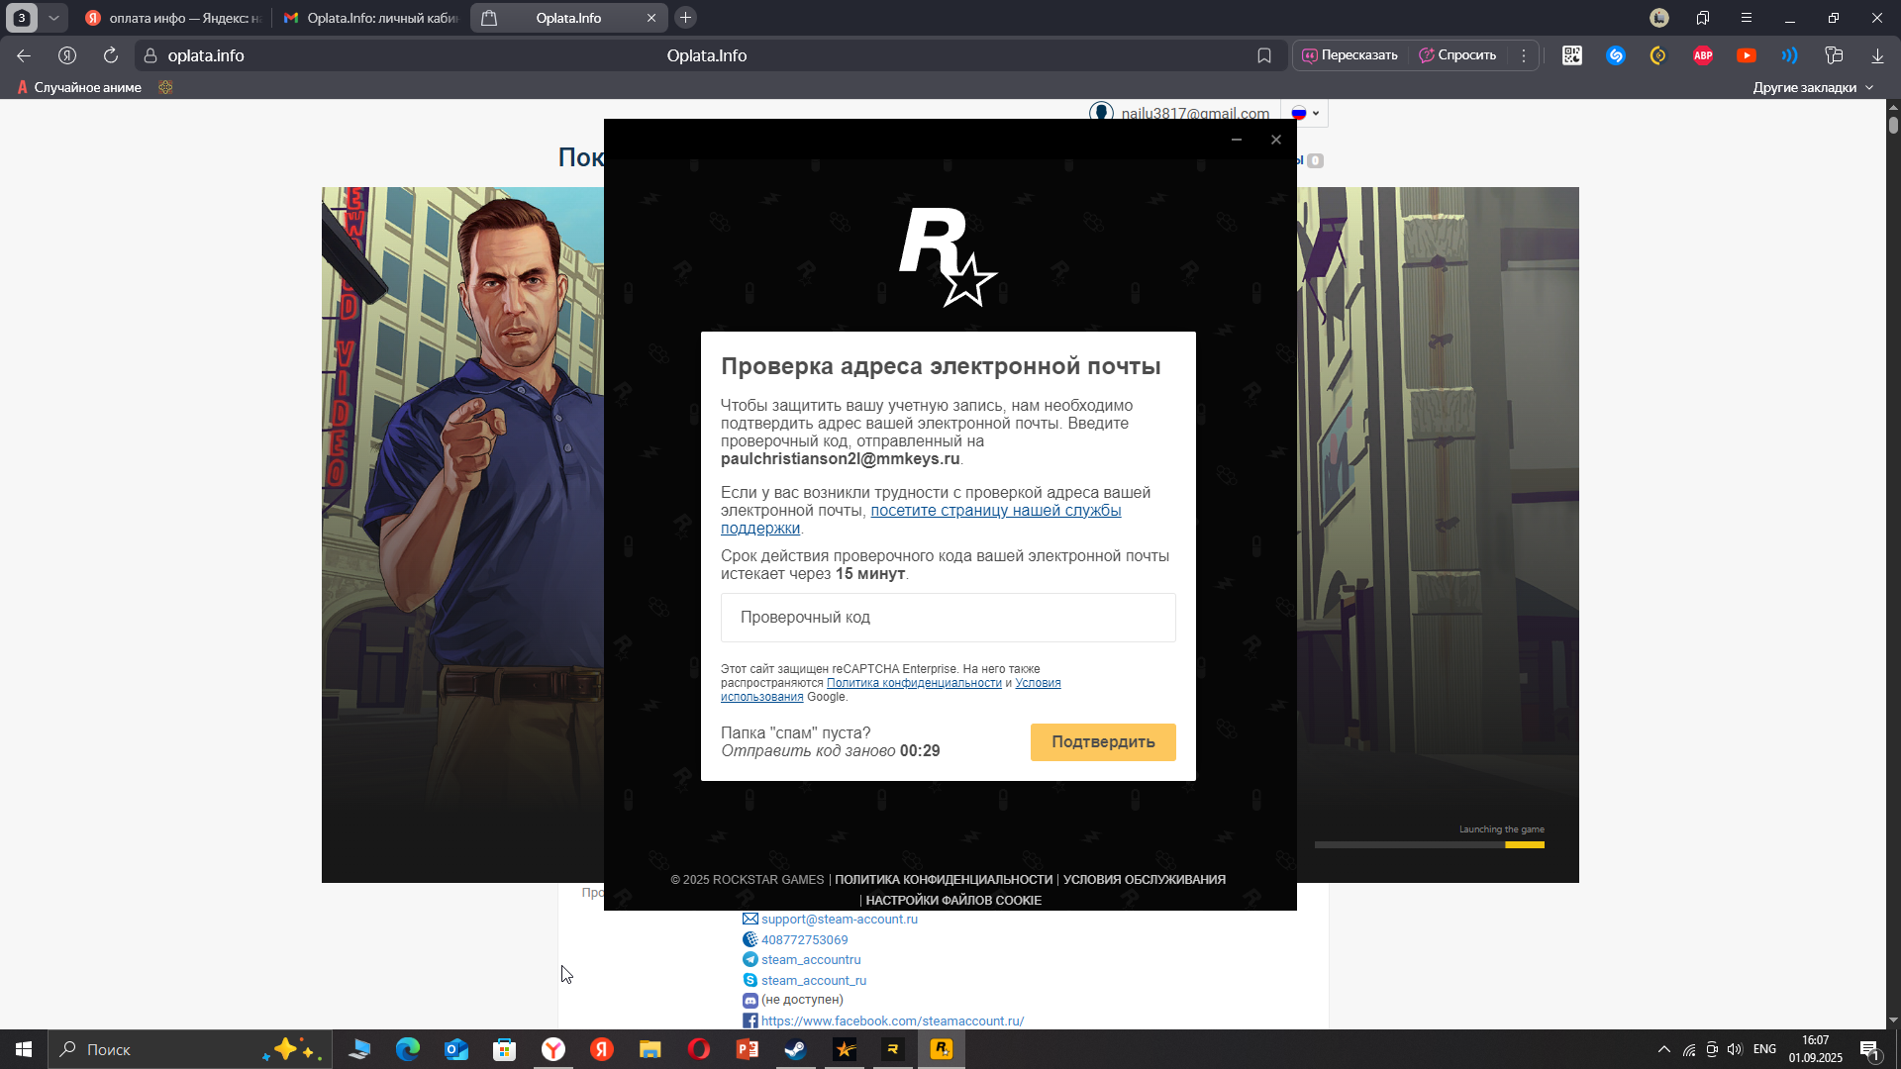Open support@steam-account.ru email link

[x=839, y=920]
